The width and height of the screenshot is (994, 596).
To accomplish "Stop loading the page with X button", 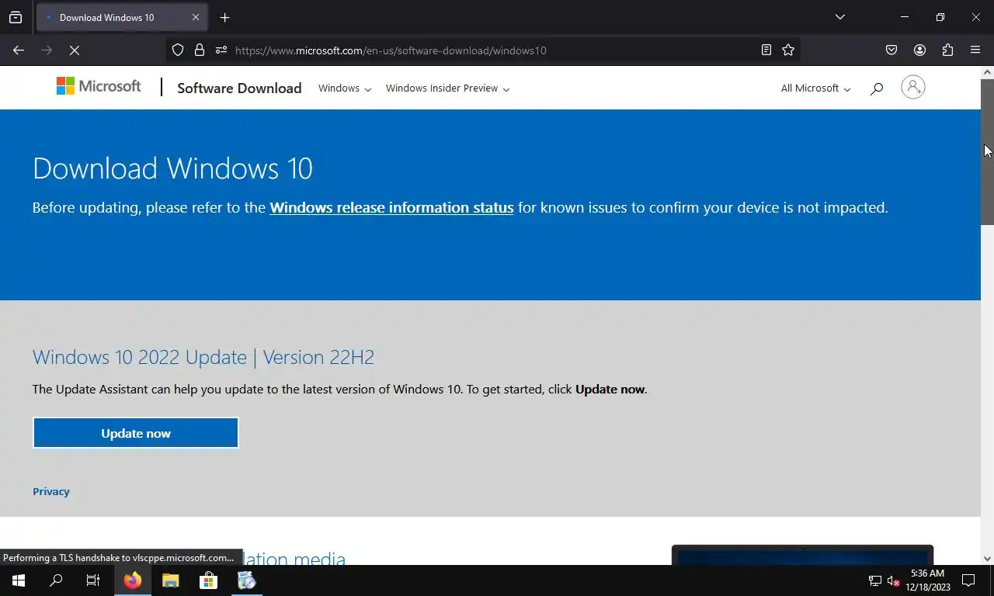I will pos(75,50).
